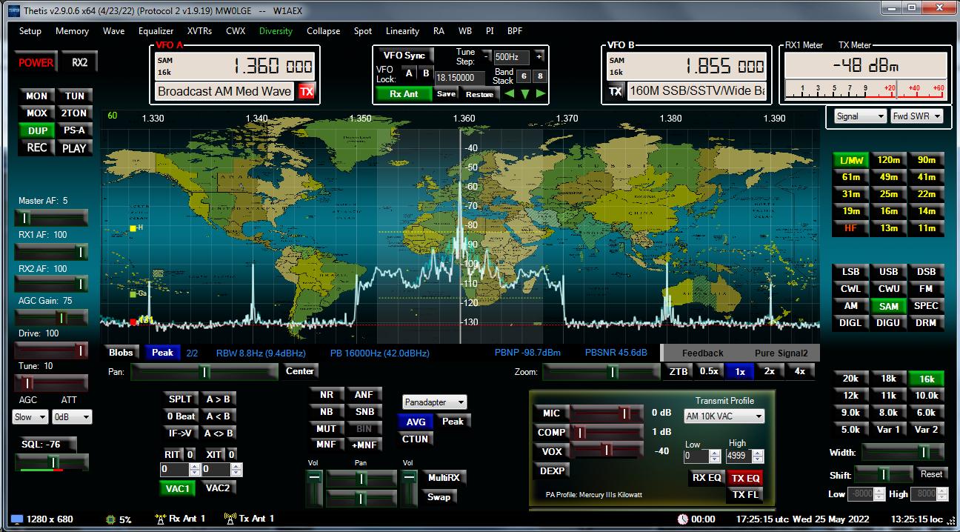The image size is (960, 532).
Task: Click the blue monitor resolution icon
Action: [x=16, y=519]
